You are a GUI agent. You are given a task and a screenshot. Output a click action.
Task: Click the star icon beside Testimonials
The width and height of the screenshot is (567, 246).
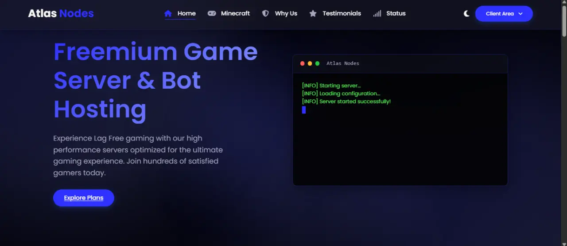[x=313, y=13]
